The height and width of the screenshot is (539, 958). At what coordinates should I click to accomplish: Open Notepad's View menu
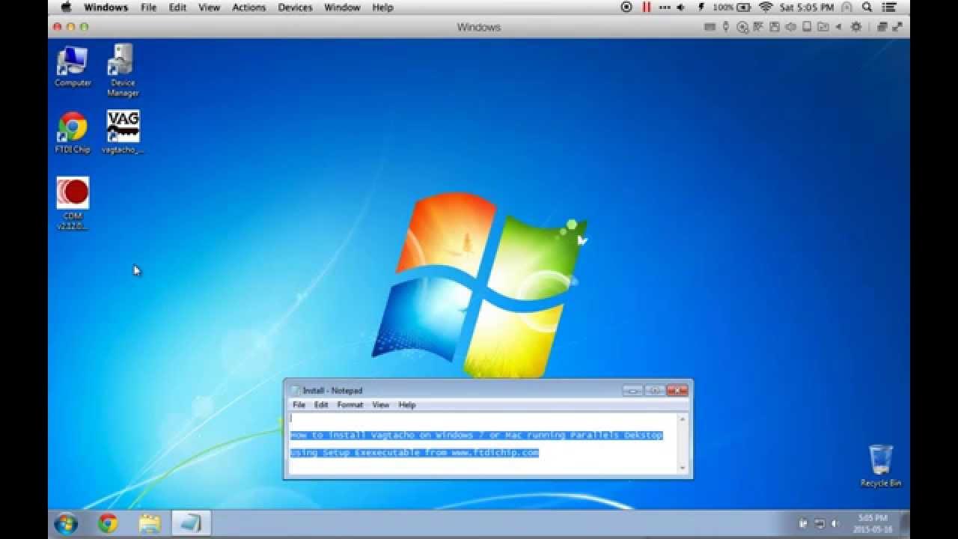pyautogui.click(x=381, y=405)
